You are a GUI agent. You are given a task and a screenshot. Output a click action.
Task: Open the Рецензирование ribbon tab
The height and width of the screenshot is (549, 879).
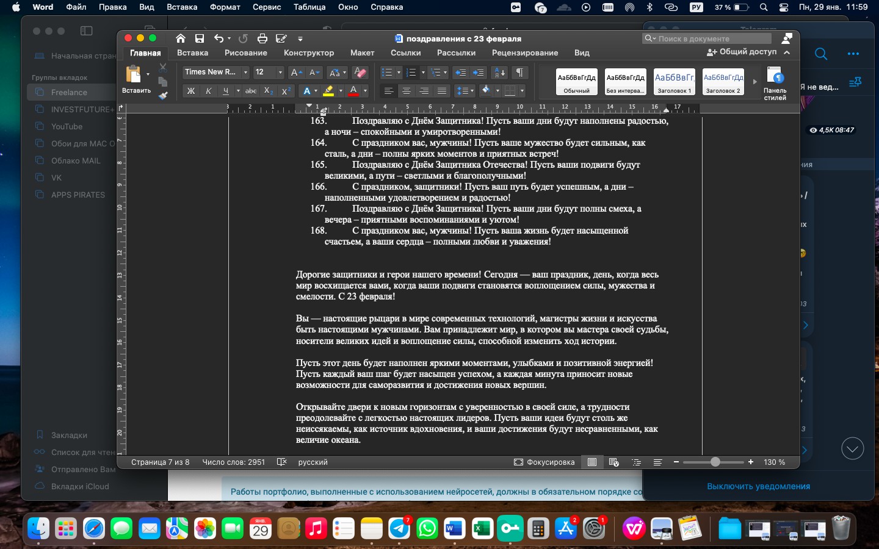[525, 53]
